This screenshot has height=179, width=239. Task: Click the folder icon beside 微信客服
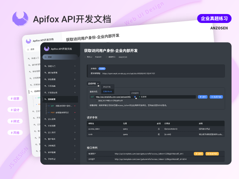coord(45,79)
